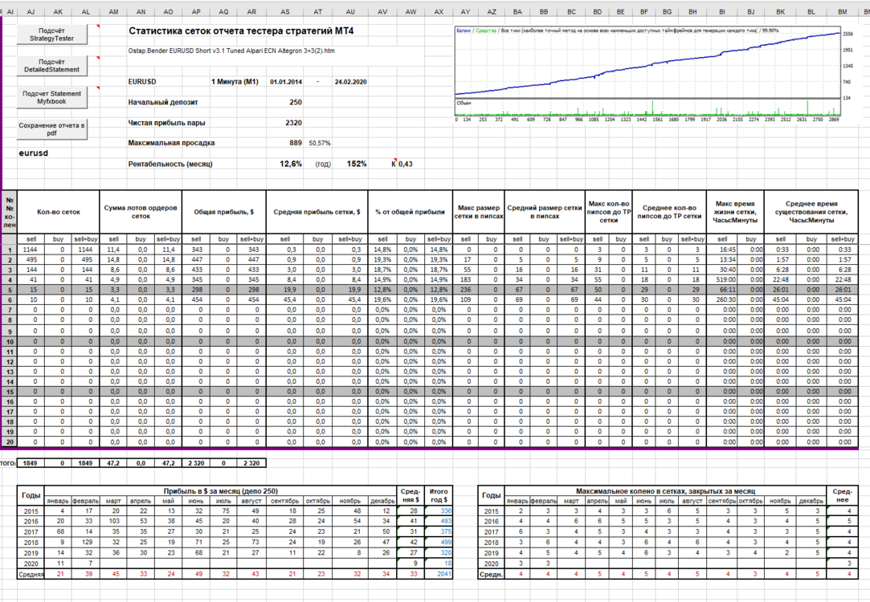
Task: Click the Подсчёт StrategyTester button
Action: click(51, 35)
